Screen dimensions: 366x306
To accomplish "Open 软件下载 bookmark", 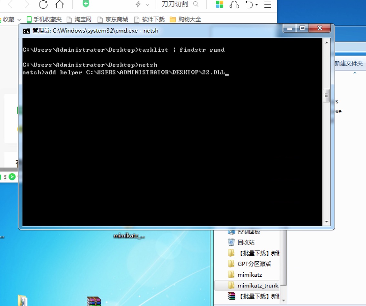I will (x=149, y=19).
